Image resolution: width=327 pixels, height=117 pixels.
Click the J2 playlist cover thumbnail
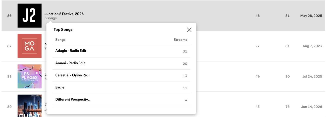(29, 15)
